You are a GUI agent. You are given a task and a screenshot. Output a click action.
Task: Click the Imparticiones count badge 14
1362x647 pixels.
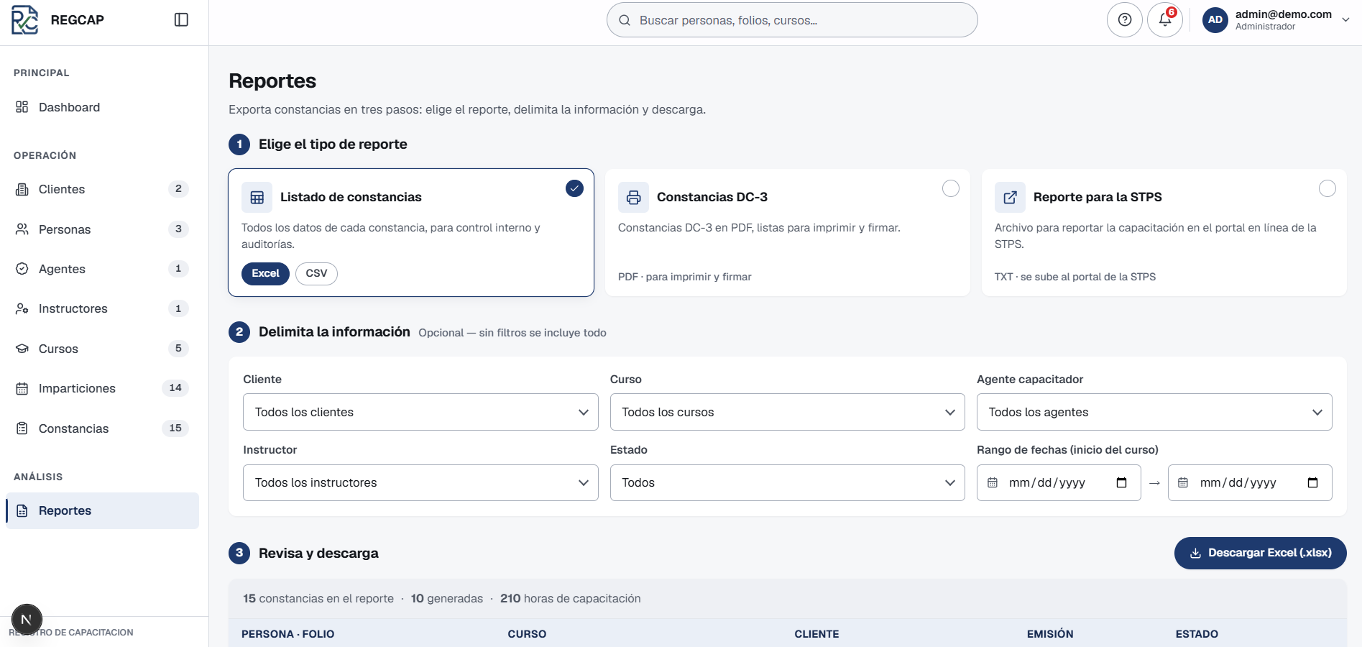tap(175, 387)
